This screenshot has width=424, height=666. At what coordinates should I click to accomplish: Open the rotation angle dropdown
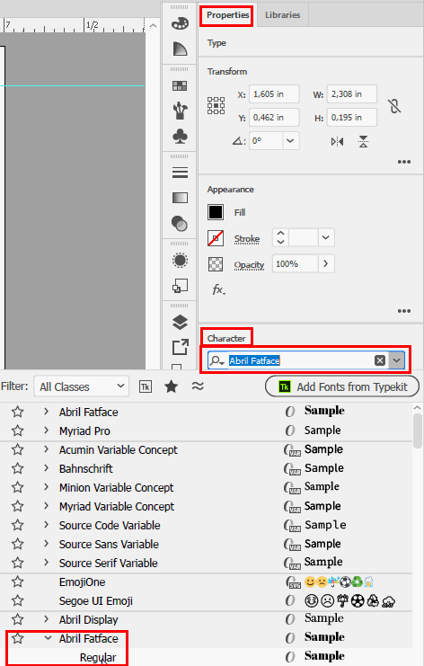click(x=290, y=140)
